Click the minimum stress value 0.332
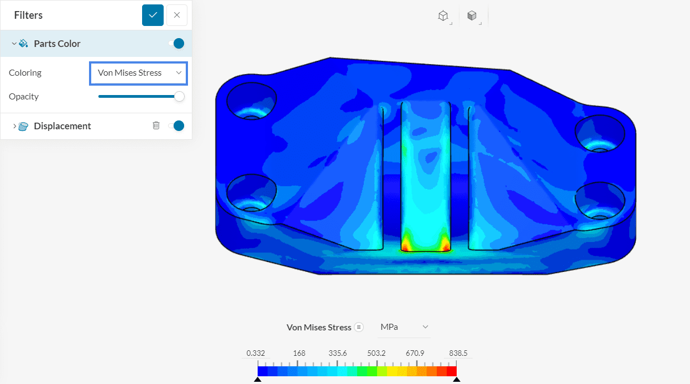 click(x=256, y=353)
